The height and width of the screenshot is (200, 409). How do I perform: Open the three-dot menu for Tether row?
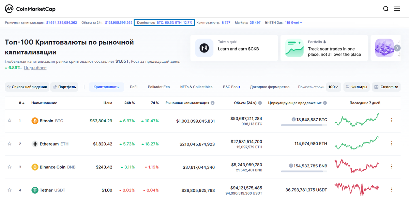pos(392,190)
